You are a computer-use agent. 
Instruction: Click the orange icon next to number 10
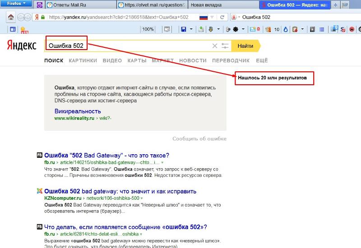(268, 29)
